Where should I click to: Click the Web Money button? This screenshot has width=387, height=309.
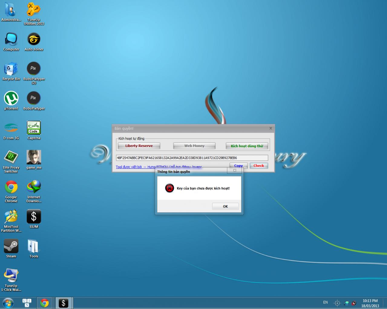pyautogui.click(x=194, y=146)
